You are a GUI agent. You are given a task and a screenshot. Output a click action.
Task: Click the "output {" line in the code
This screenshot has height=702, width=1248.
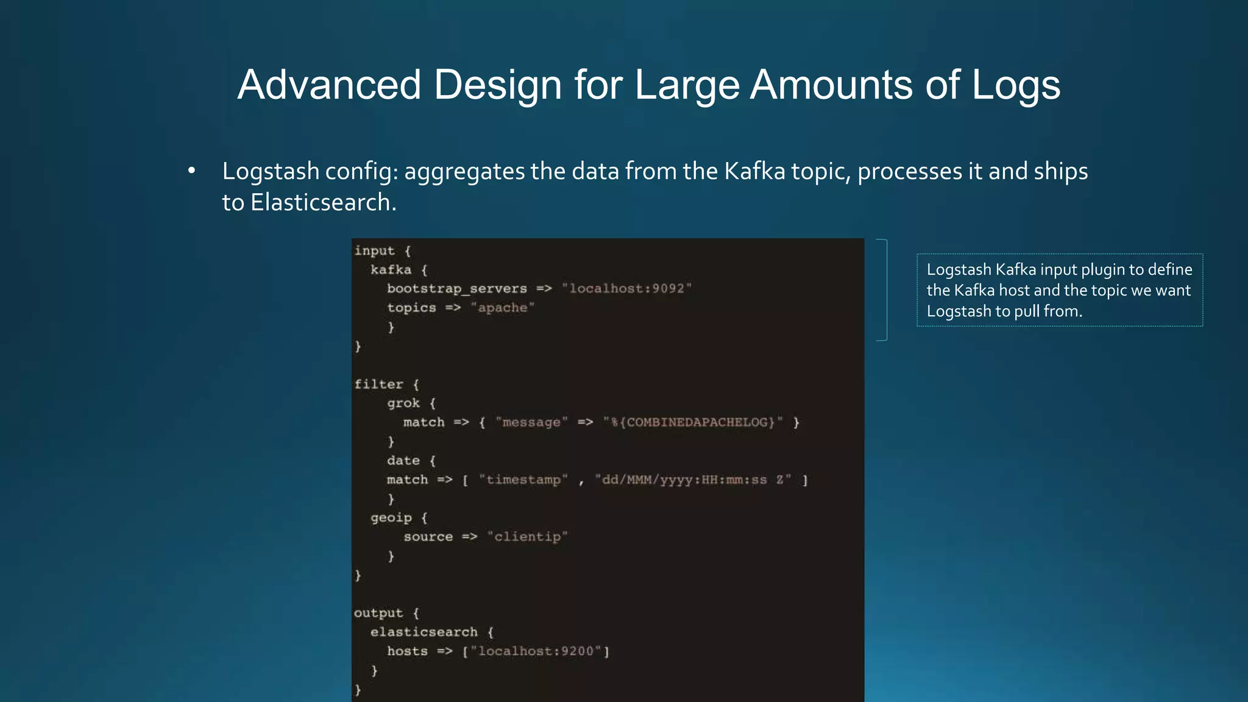coord(387,612)
